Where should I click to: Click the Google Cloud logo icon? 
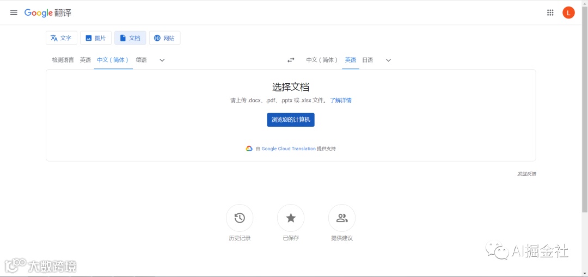click(249, 149)
